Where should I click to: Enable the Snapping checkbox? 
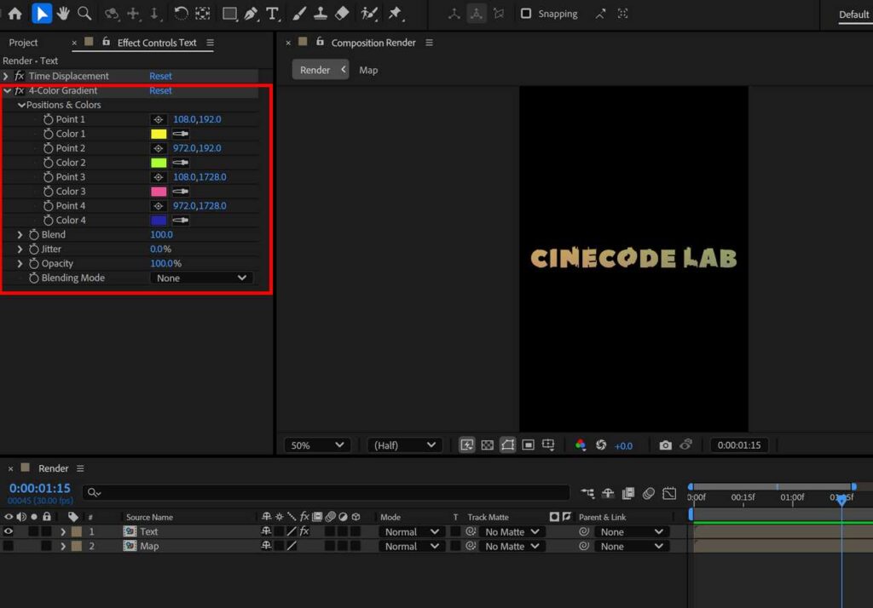[x=525, y=14]
